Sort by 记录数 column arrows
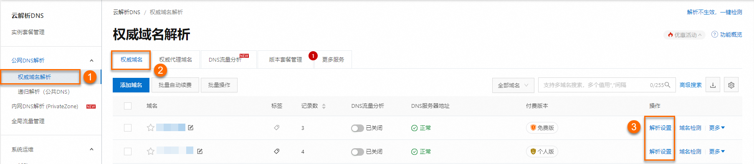754x164 pixels. click(324, 106)
